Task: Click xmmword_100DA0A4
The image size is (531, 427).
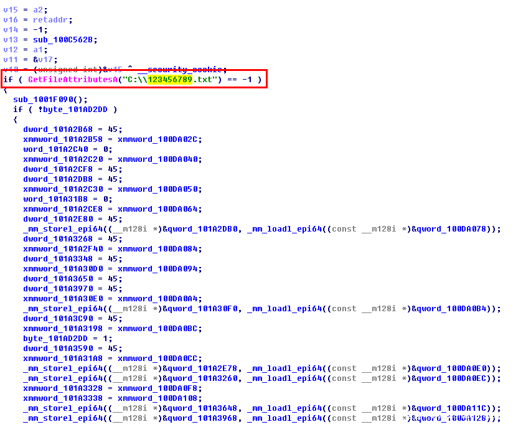Action: tap(157, 299)
